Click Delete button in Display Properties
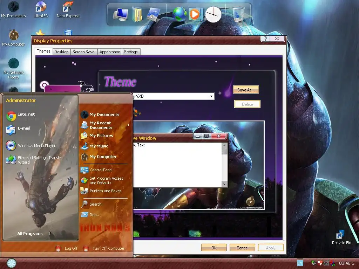 pyautogui.click(x=247, y=104)
